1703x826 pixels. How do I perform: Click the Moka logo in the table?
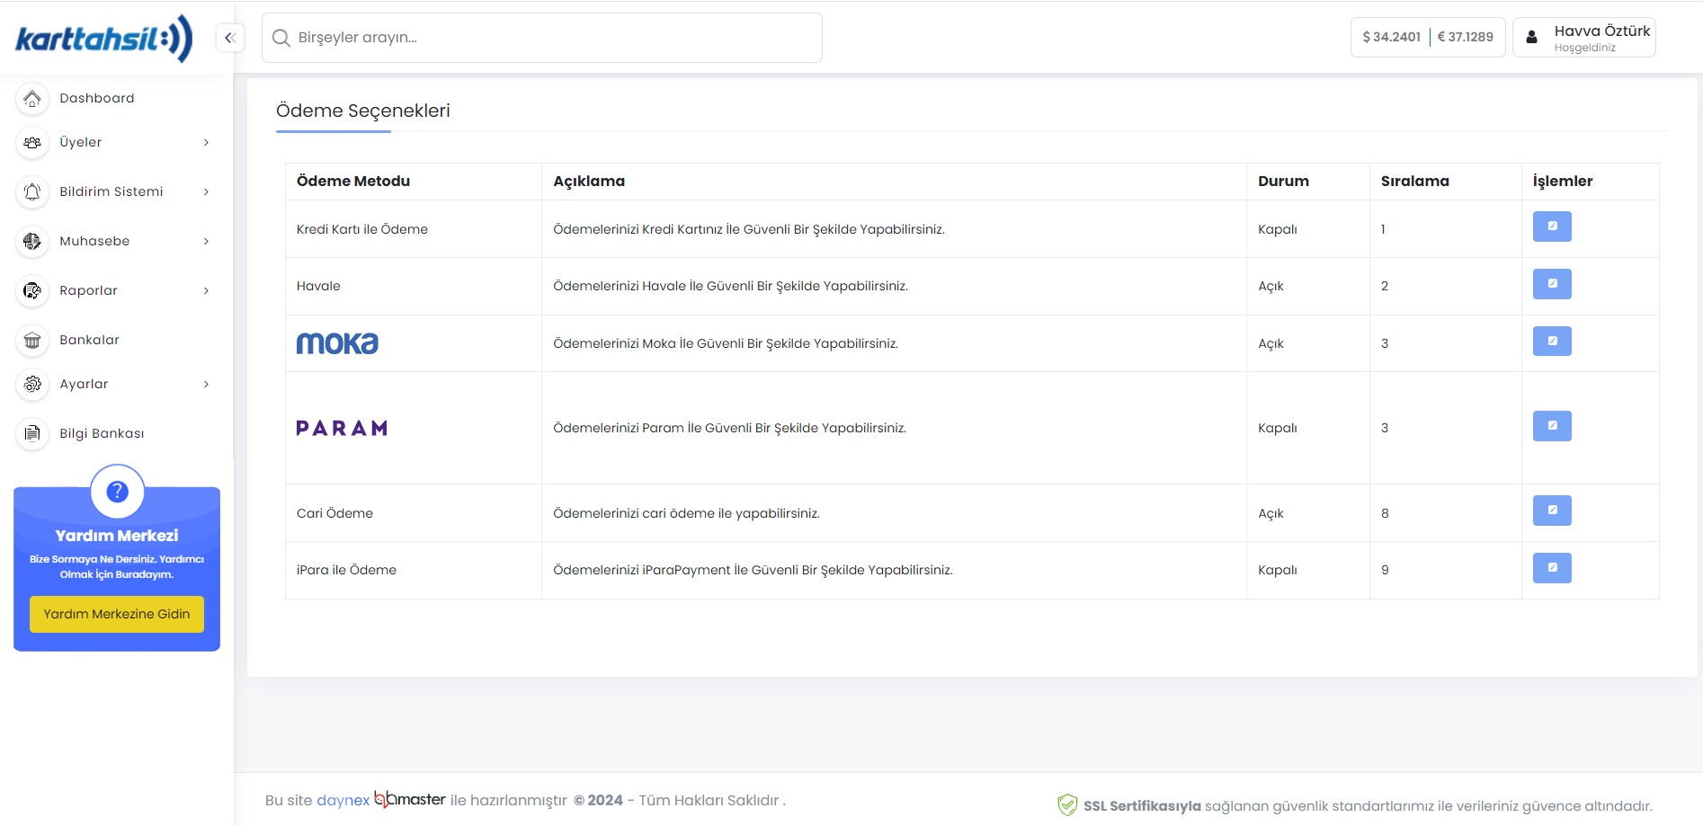[337, 343]
